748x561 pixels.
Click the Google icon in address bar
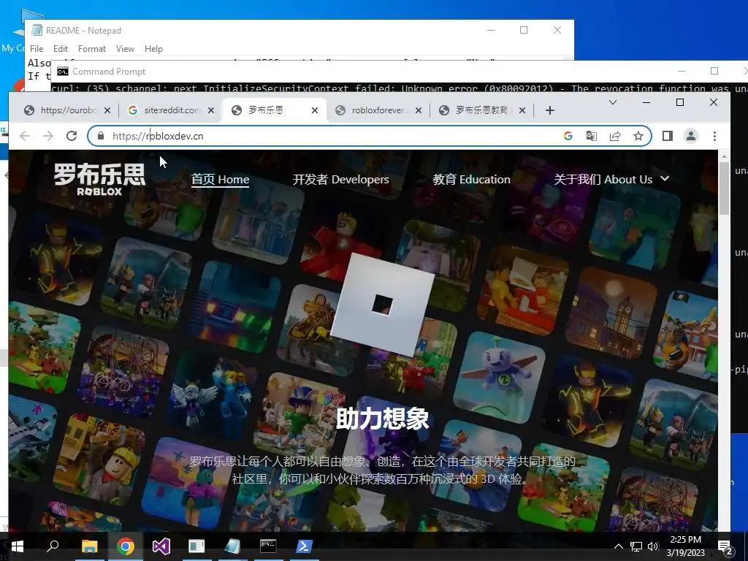pos(568,136)
